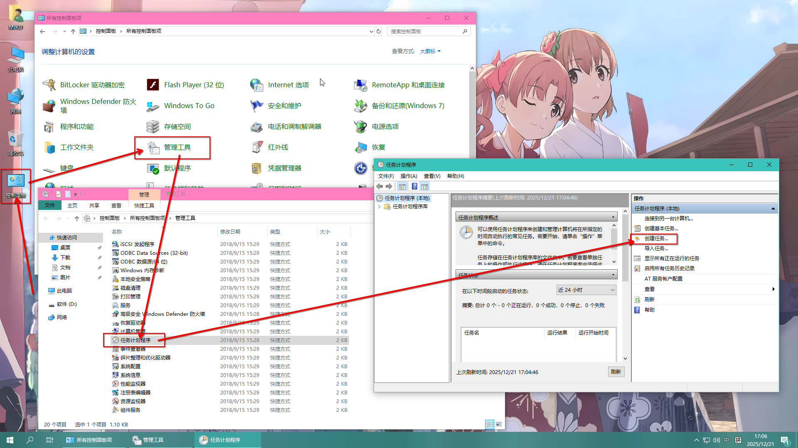Unpin 下载 from quick access
798x448 pixels.
[x=99, y=257]
